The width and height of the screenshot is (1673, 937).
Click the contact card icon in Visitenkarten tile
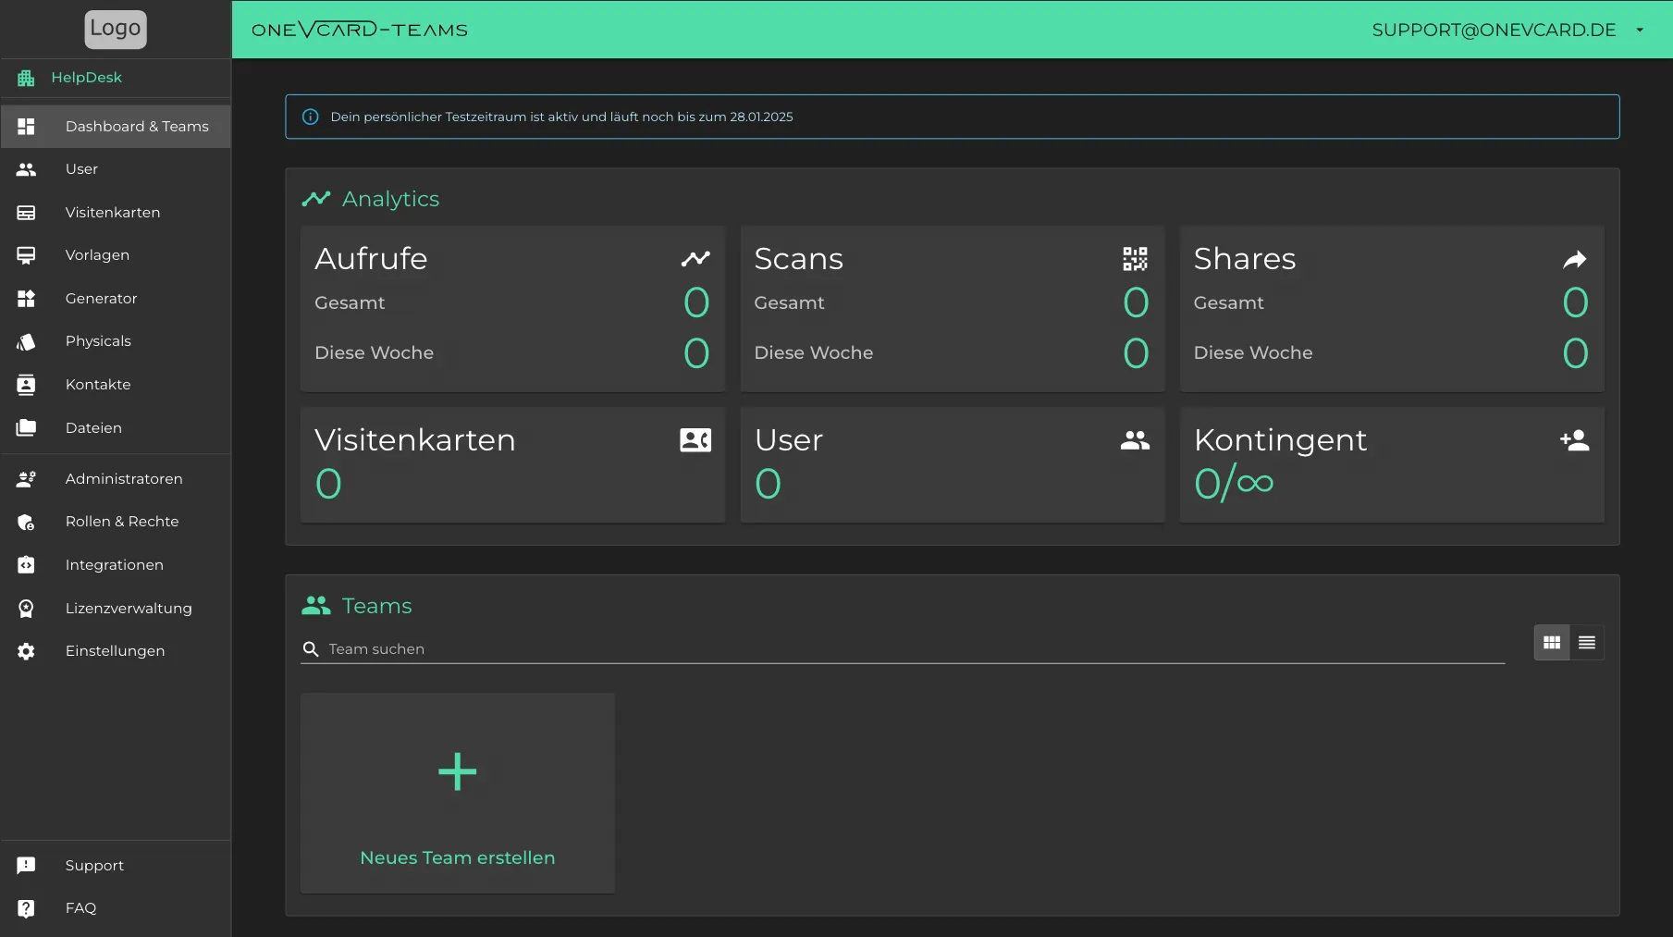[695, 440]
